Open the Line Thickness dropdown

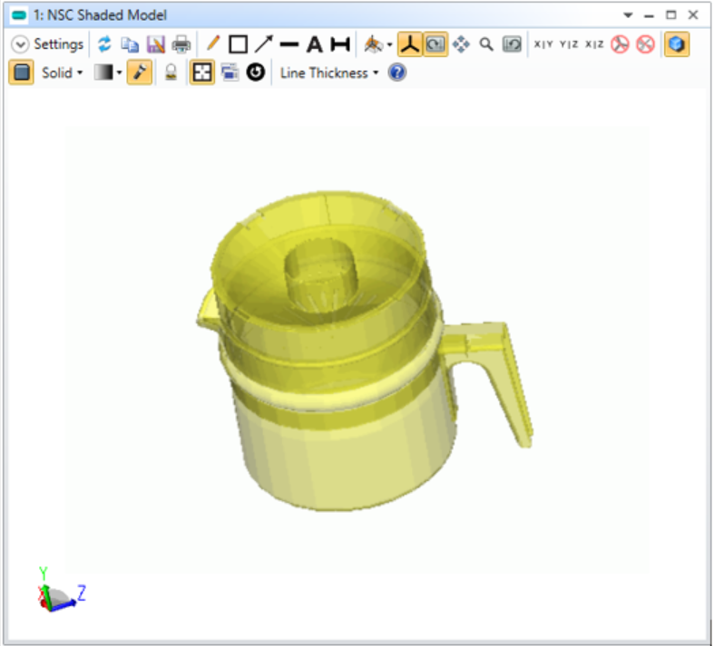328,72
